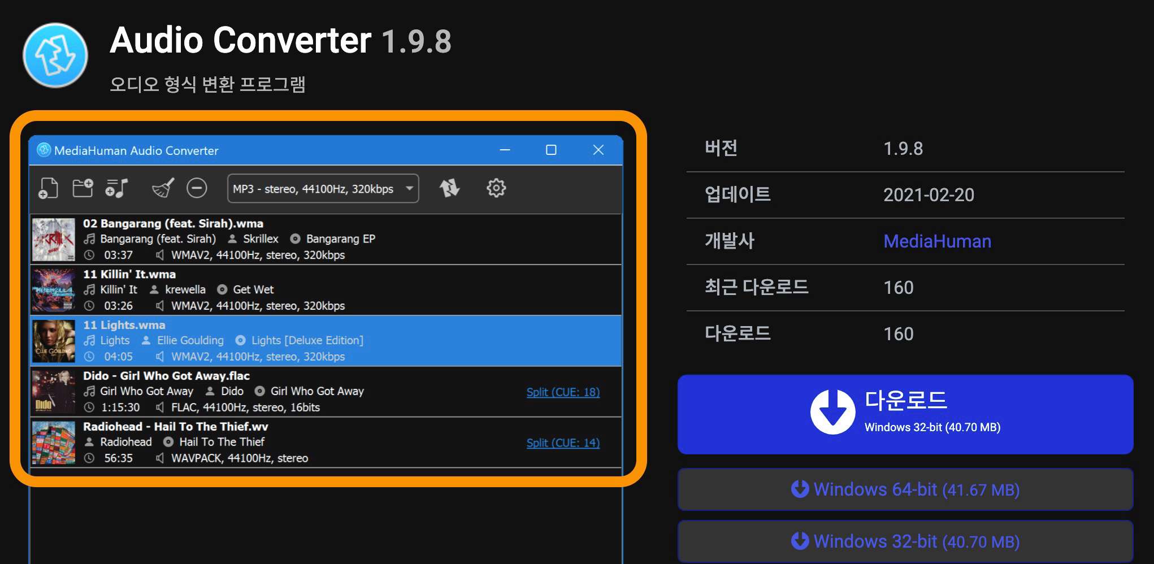Click the Dido album cover thumbnail

tap(54, 392)
